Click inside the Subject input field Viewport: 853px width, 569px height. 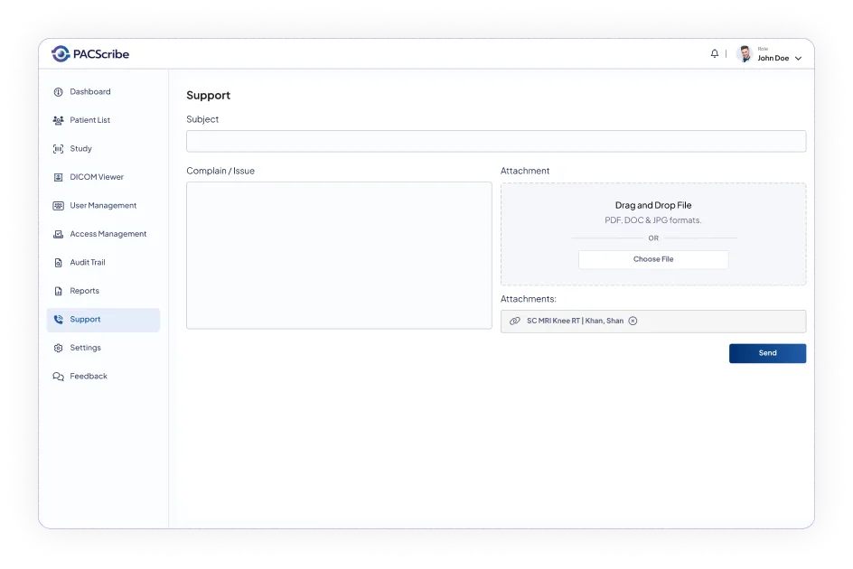pos(495,141)
